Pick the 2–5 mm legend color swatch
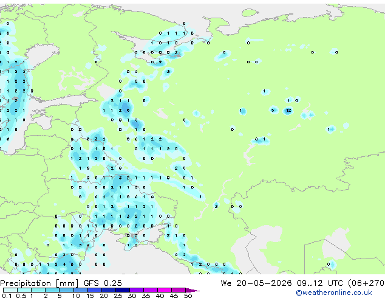 52,290
